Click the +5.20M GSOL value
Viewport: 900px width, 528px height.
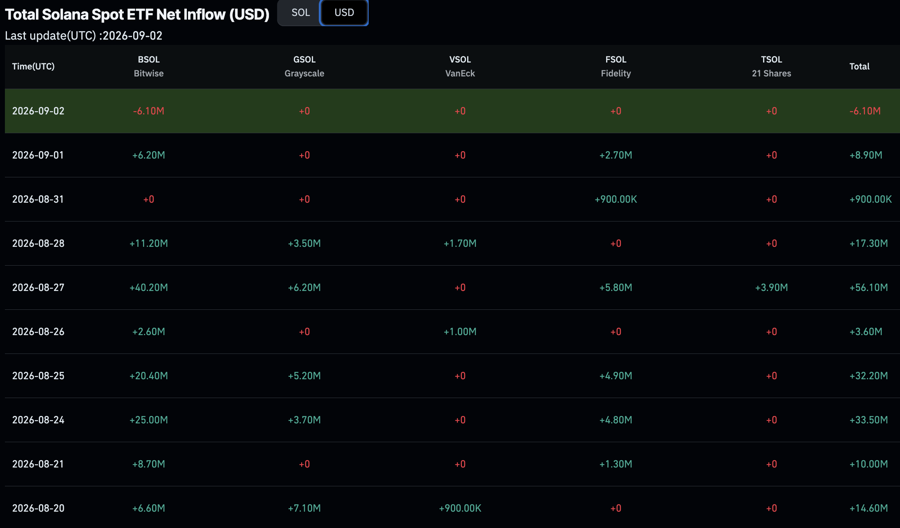pyautogui.click(x=304, y=376)
